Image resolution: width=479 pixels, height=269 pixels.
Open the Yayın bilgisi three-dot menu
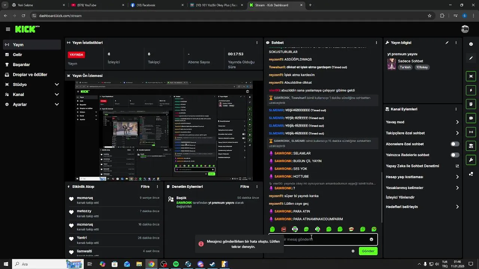456,43
